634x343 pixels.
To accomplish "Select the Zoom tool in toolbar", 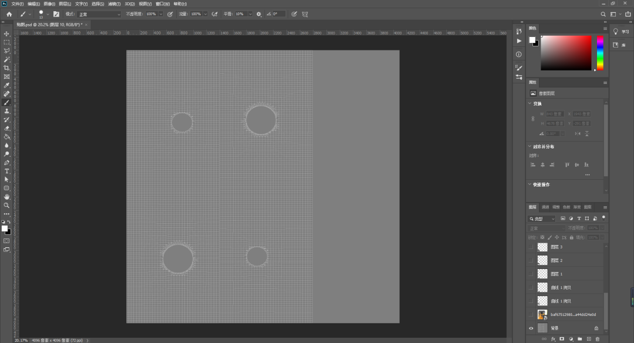I will coord(6,206).
